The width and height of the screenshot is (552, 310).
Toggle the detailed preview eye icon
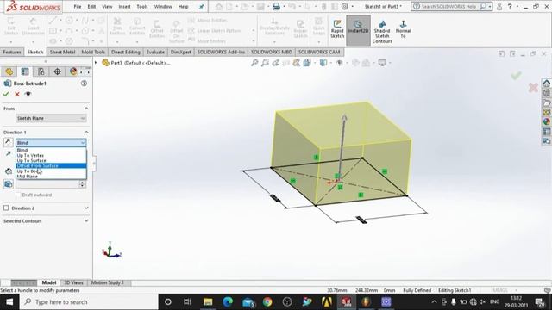(x=28, y=94)
